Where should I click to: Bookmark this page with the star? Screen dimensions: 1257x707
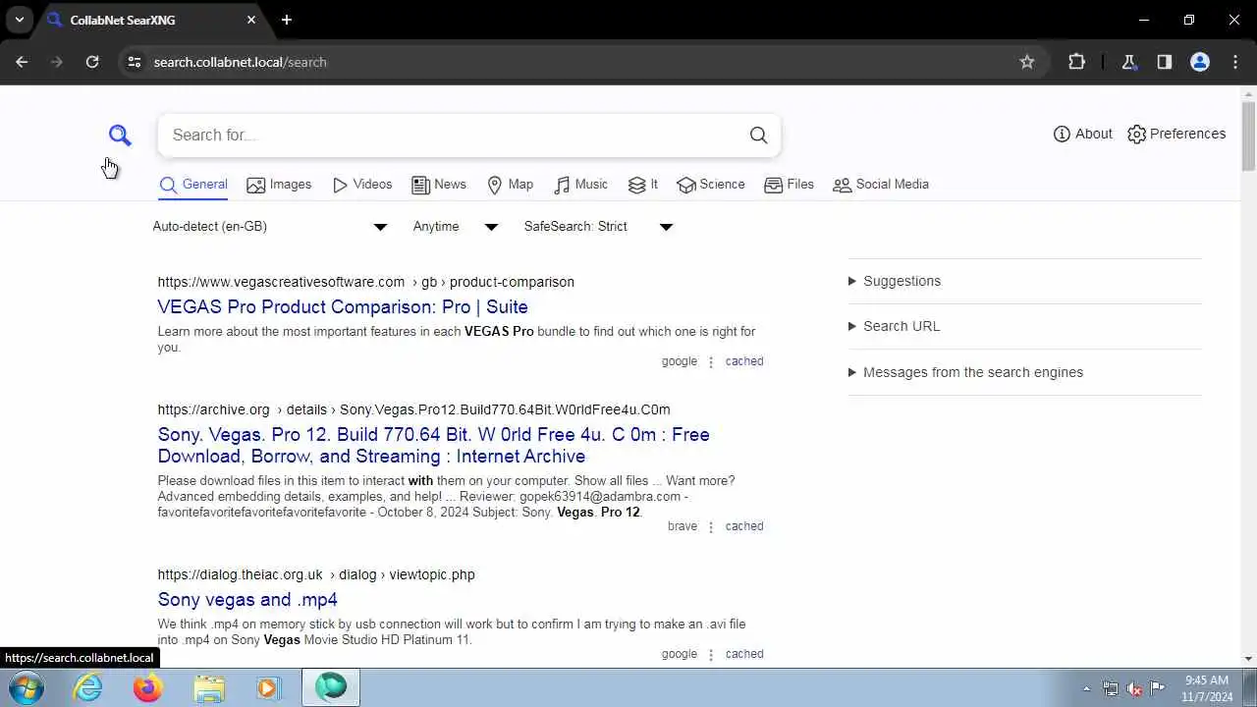(x=1027, y=62)
